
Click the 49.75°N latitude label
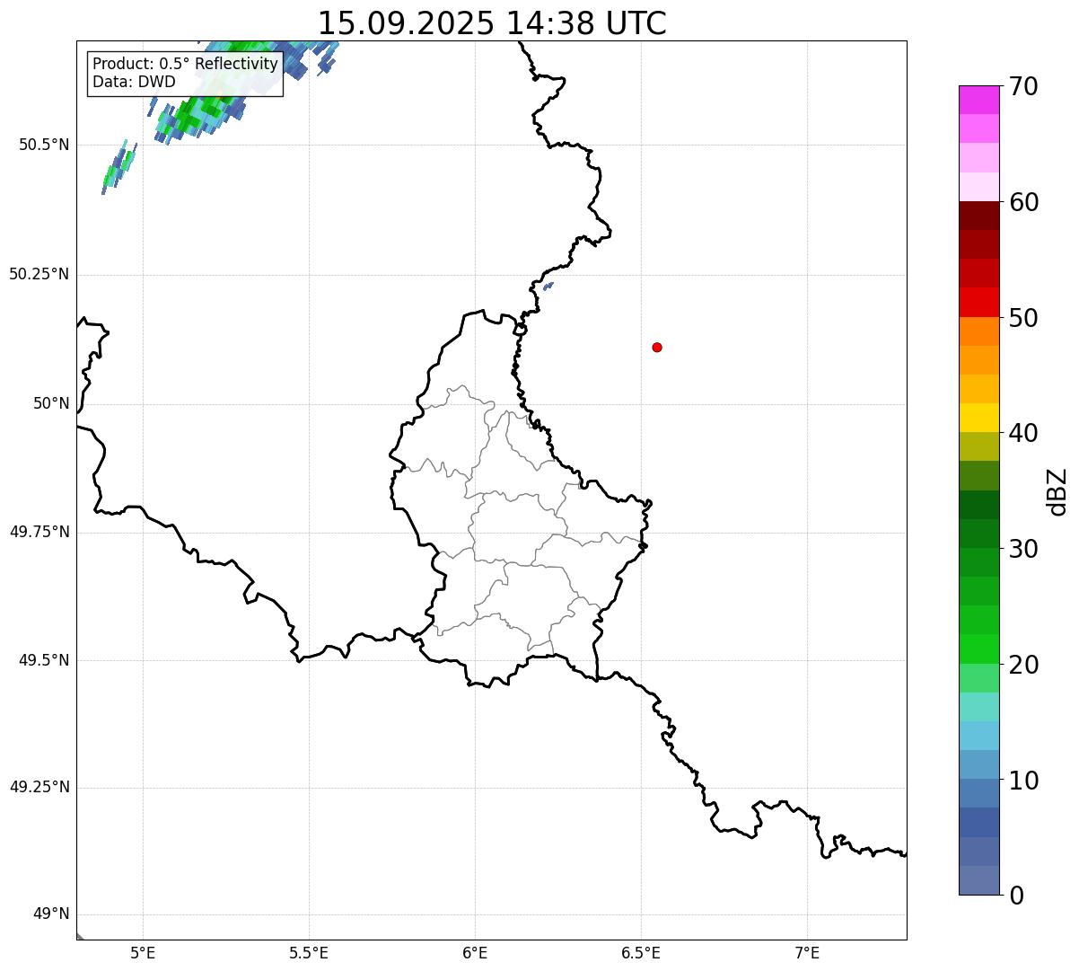[39, 532]
